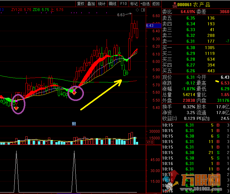
Task: Click the diamond icon above chart
Action: click(x=137, y=10)
